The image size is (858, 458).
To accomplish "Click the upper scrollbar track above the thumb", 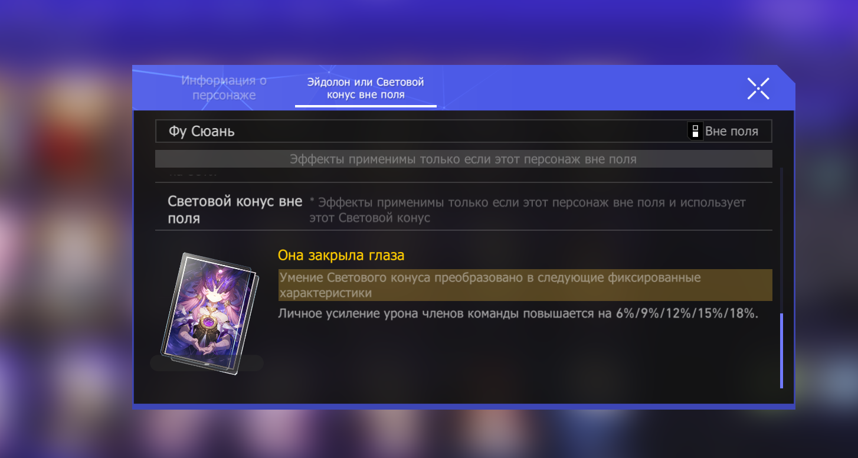I will [781, 240].
